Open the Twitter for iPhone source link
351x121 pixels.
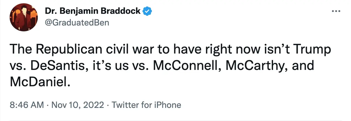147,105
